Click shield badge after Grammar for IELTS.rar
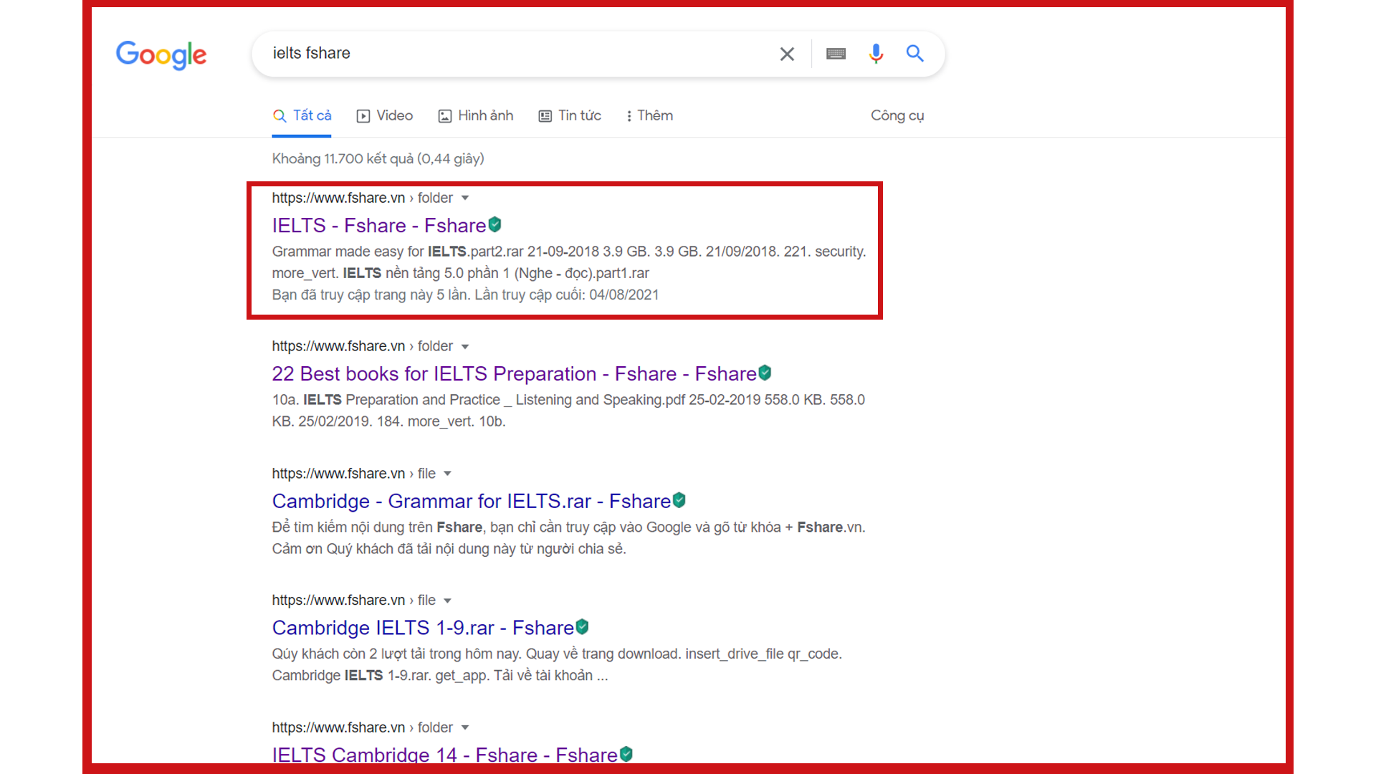This screenshot has width=1376, height=774. pos(679,500)
